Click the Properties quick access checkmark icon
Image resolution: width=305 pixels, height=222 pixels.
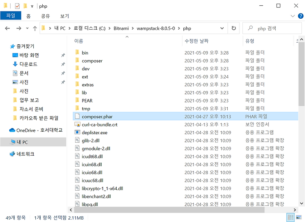[x=17, y=6]
